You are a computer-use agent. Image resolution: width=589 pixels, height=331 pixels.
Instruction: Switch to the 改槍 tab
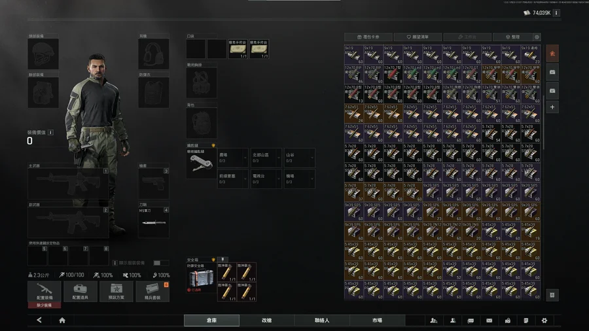[x=267, y=321]
